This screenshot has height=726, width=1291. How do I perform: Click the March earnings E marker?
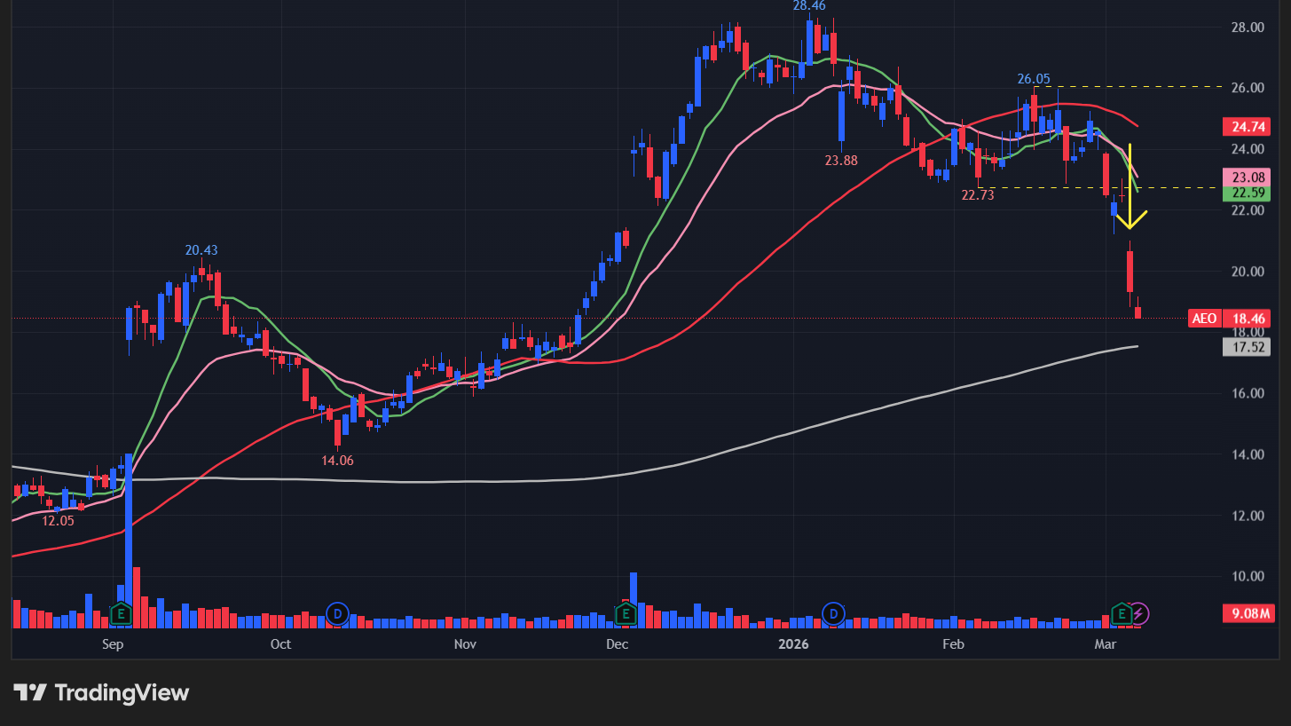[1122, 613]
